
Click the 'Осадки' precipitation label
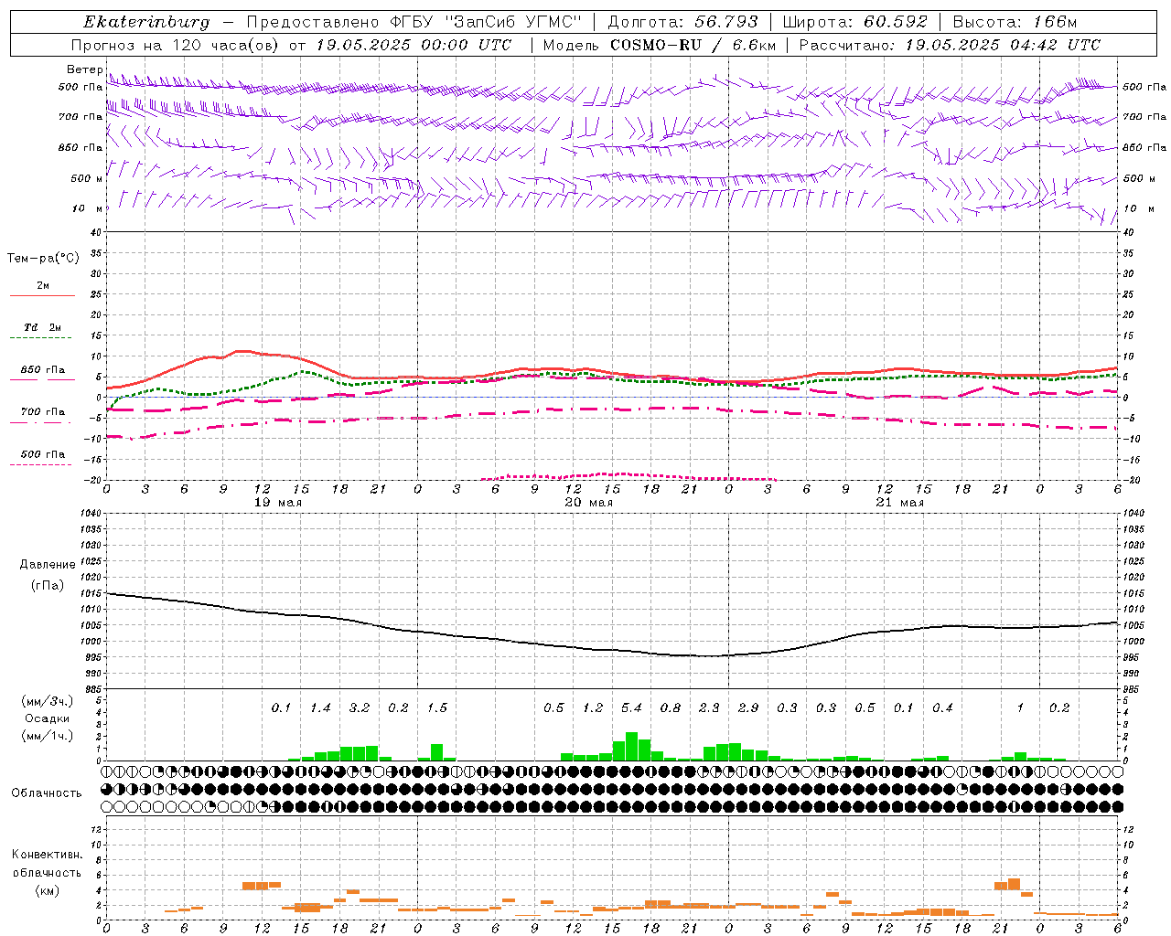click(x=47, y=718)
